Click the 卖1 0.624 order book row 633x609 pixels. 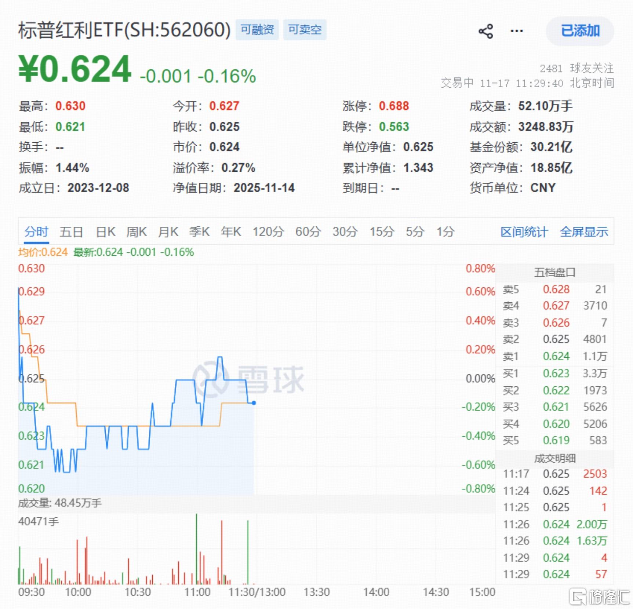(x=554, y=356)
